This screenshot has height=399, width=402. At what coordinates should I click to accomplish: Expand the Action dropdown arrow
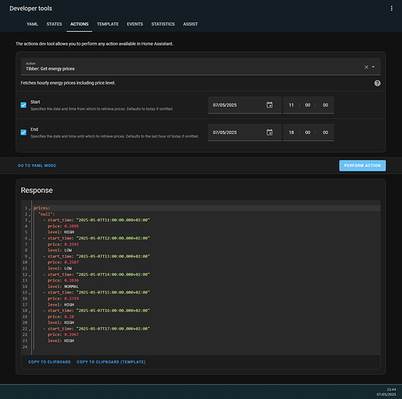coord(373,67)
